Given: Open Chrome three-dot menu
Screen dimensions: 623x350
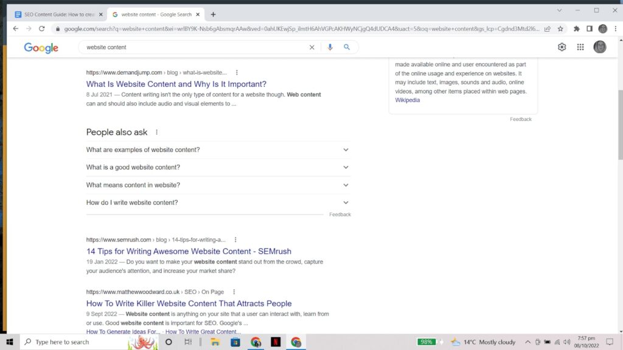Looking at the screenshot, I should coord(616,29).
